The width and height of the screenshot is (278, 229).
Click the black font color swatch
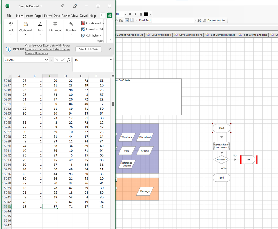[x=146, y=14]
